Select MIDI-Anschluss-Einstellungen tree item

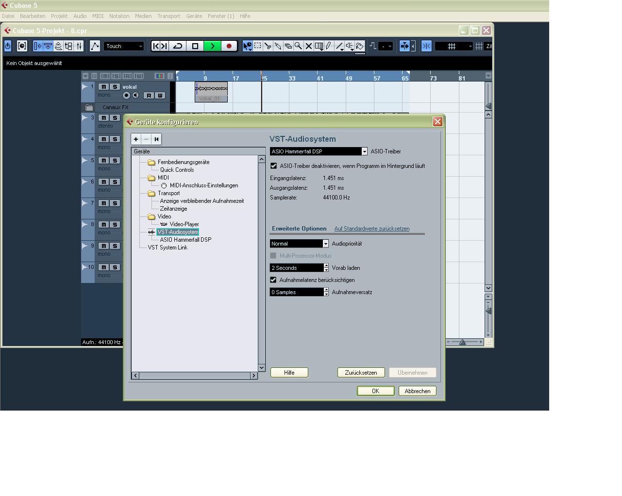click(x=204, y=185)
